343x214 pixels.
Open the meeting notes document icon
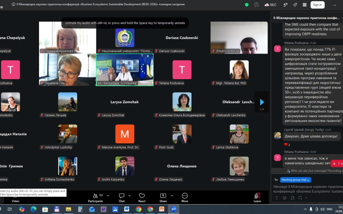[257, 5]
